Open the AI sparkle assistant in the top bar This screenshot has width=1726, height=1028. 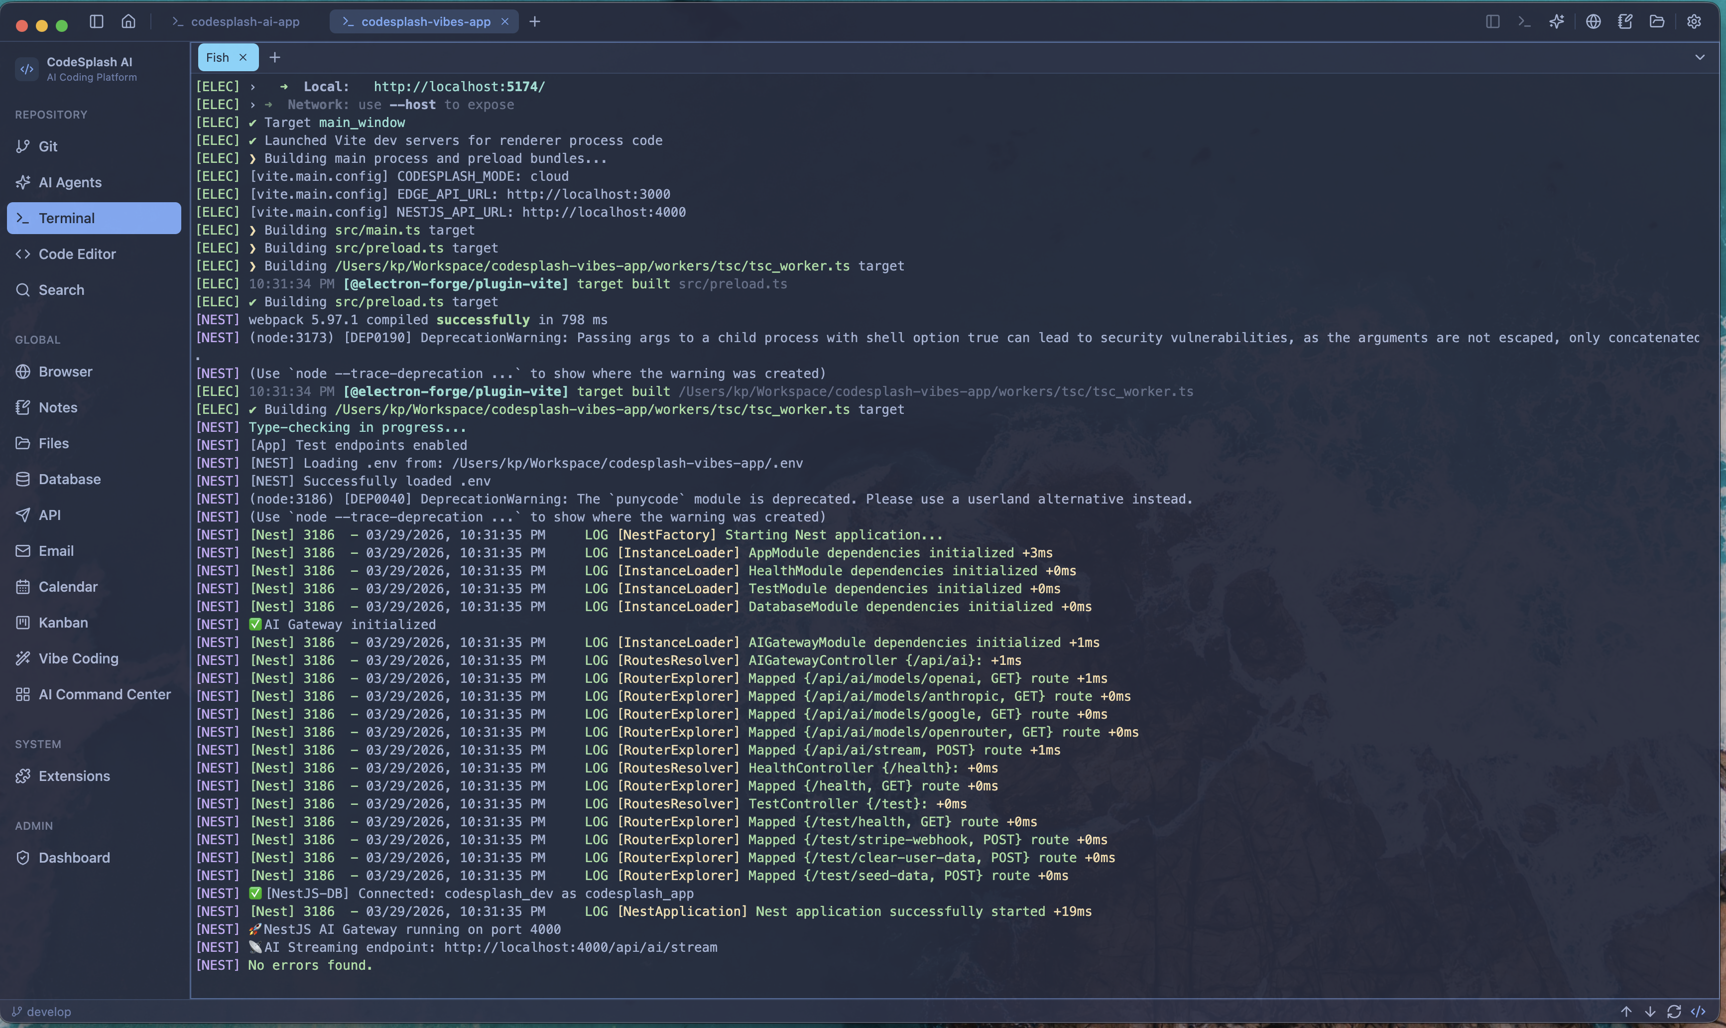[x=1556, y=21]
